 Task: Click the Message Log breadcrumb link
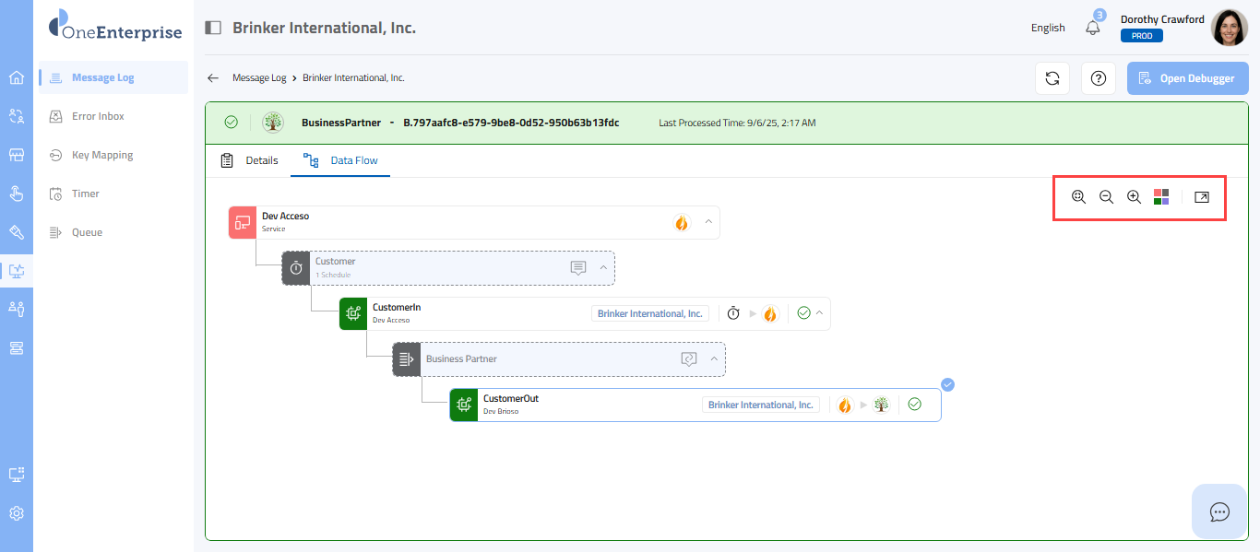[x=258, y=78]
